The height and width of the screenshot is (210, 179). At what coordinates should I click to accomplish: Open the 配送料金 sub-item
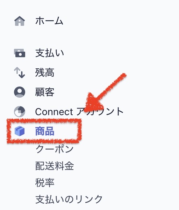click(55, 166)
